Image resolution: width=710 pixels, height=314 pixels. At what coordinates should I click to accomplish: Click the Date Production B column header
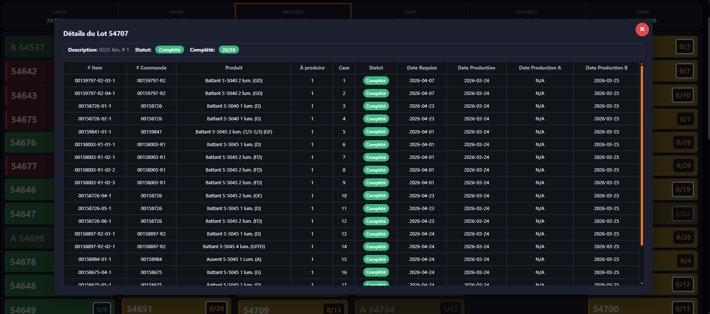tap(606, 68)
